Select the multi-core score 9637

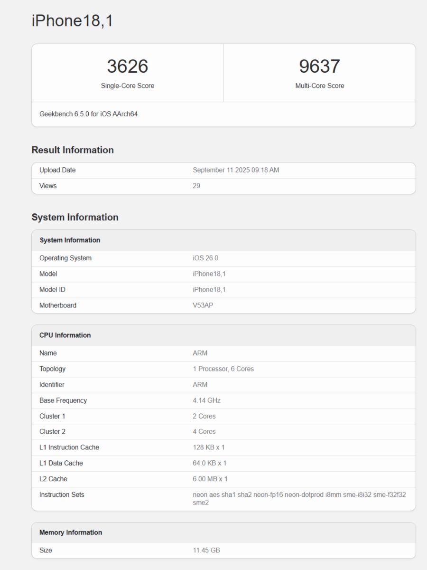(320, 66)
